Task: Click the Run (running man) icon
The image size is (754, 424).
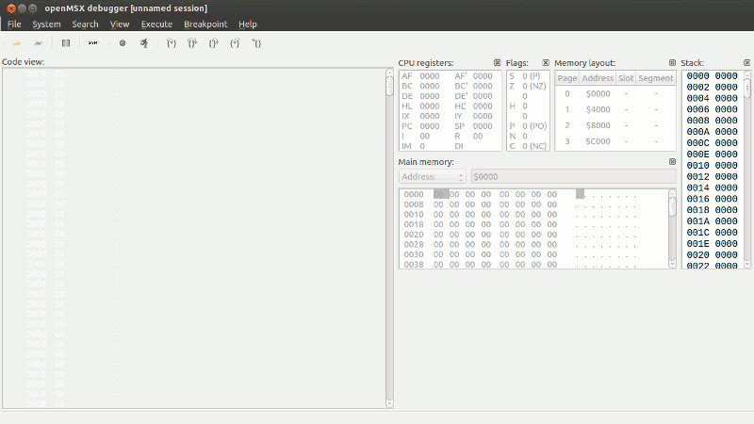Action: point(144,43)
